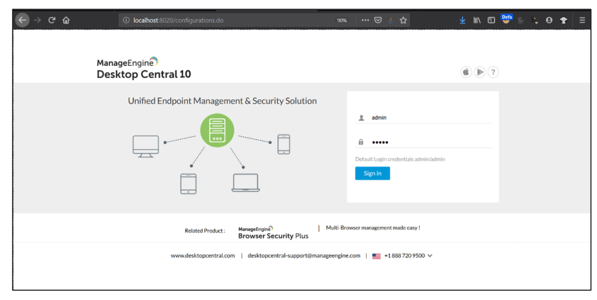
Task: Open the browser library icon
Action: [x=477, y=20]
